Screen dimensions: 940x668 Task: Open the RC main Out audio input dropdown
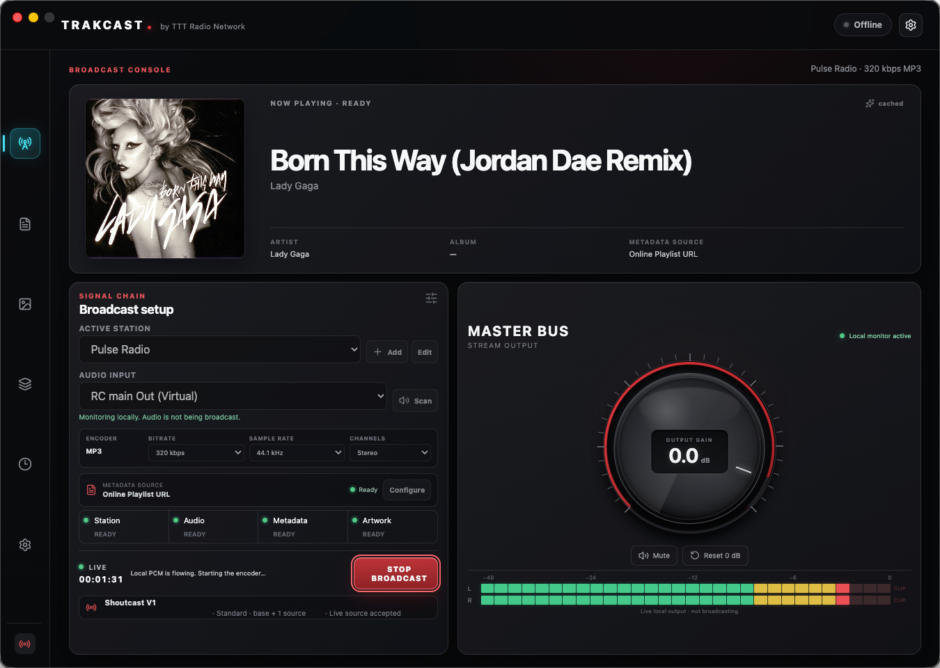pos(233,396)
